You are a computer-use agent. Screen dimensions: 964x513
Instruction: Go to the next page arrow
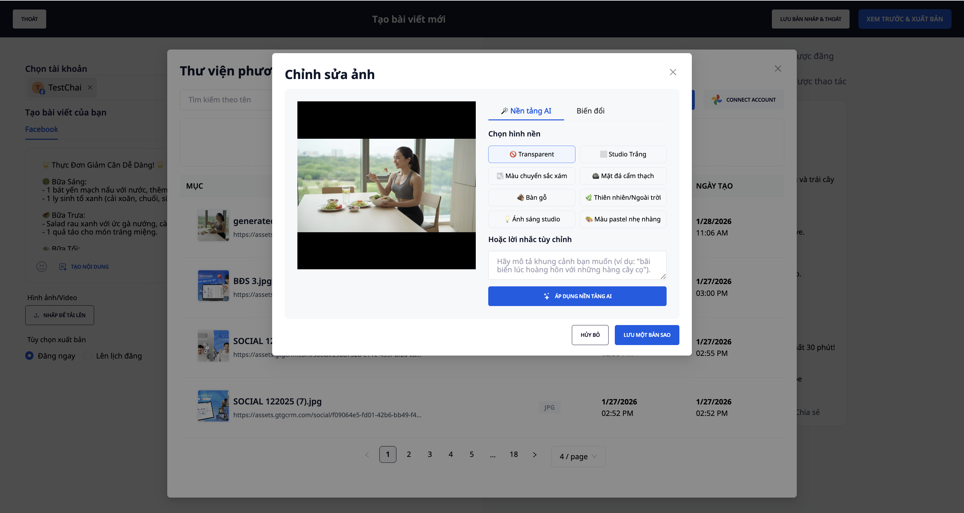click(534, 455)
